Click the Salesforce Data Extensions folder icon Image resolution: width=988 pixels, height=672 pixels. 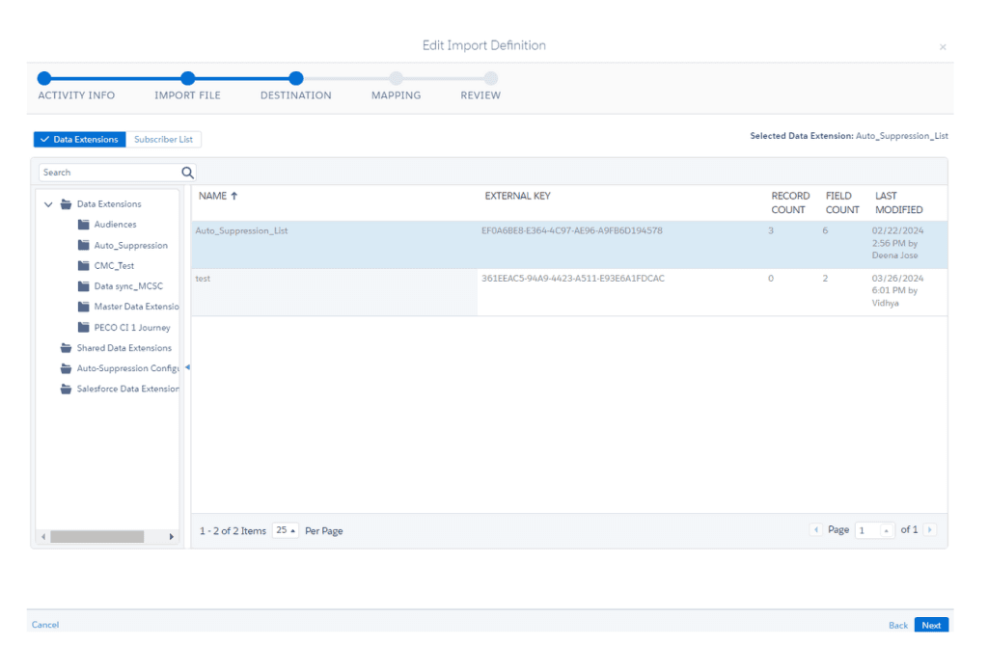pos(67,390)
